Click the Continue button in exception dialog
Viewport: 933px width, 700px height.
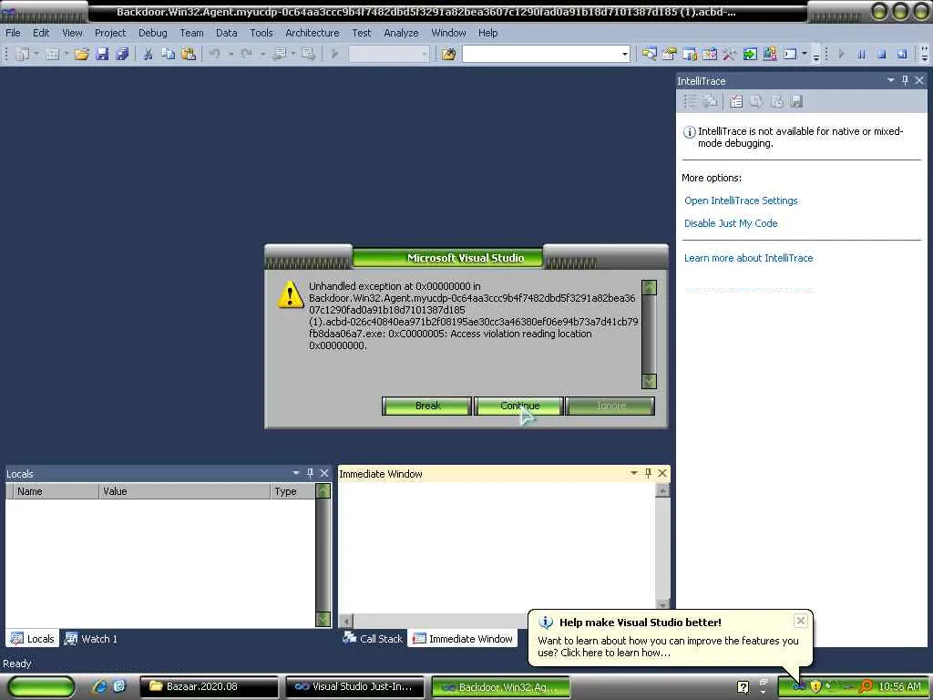coord(518,406)
